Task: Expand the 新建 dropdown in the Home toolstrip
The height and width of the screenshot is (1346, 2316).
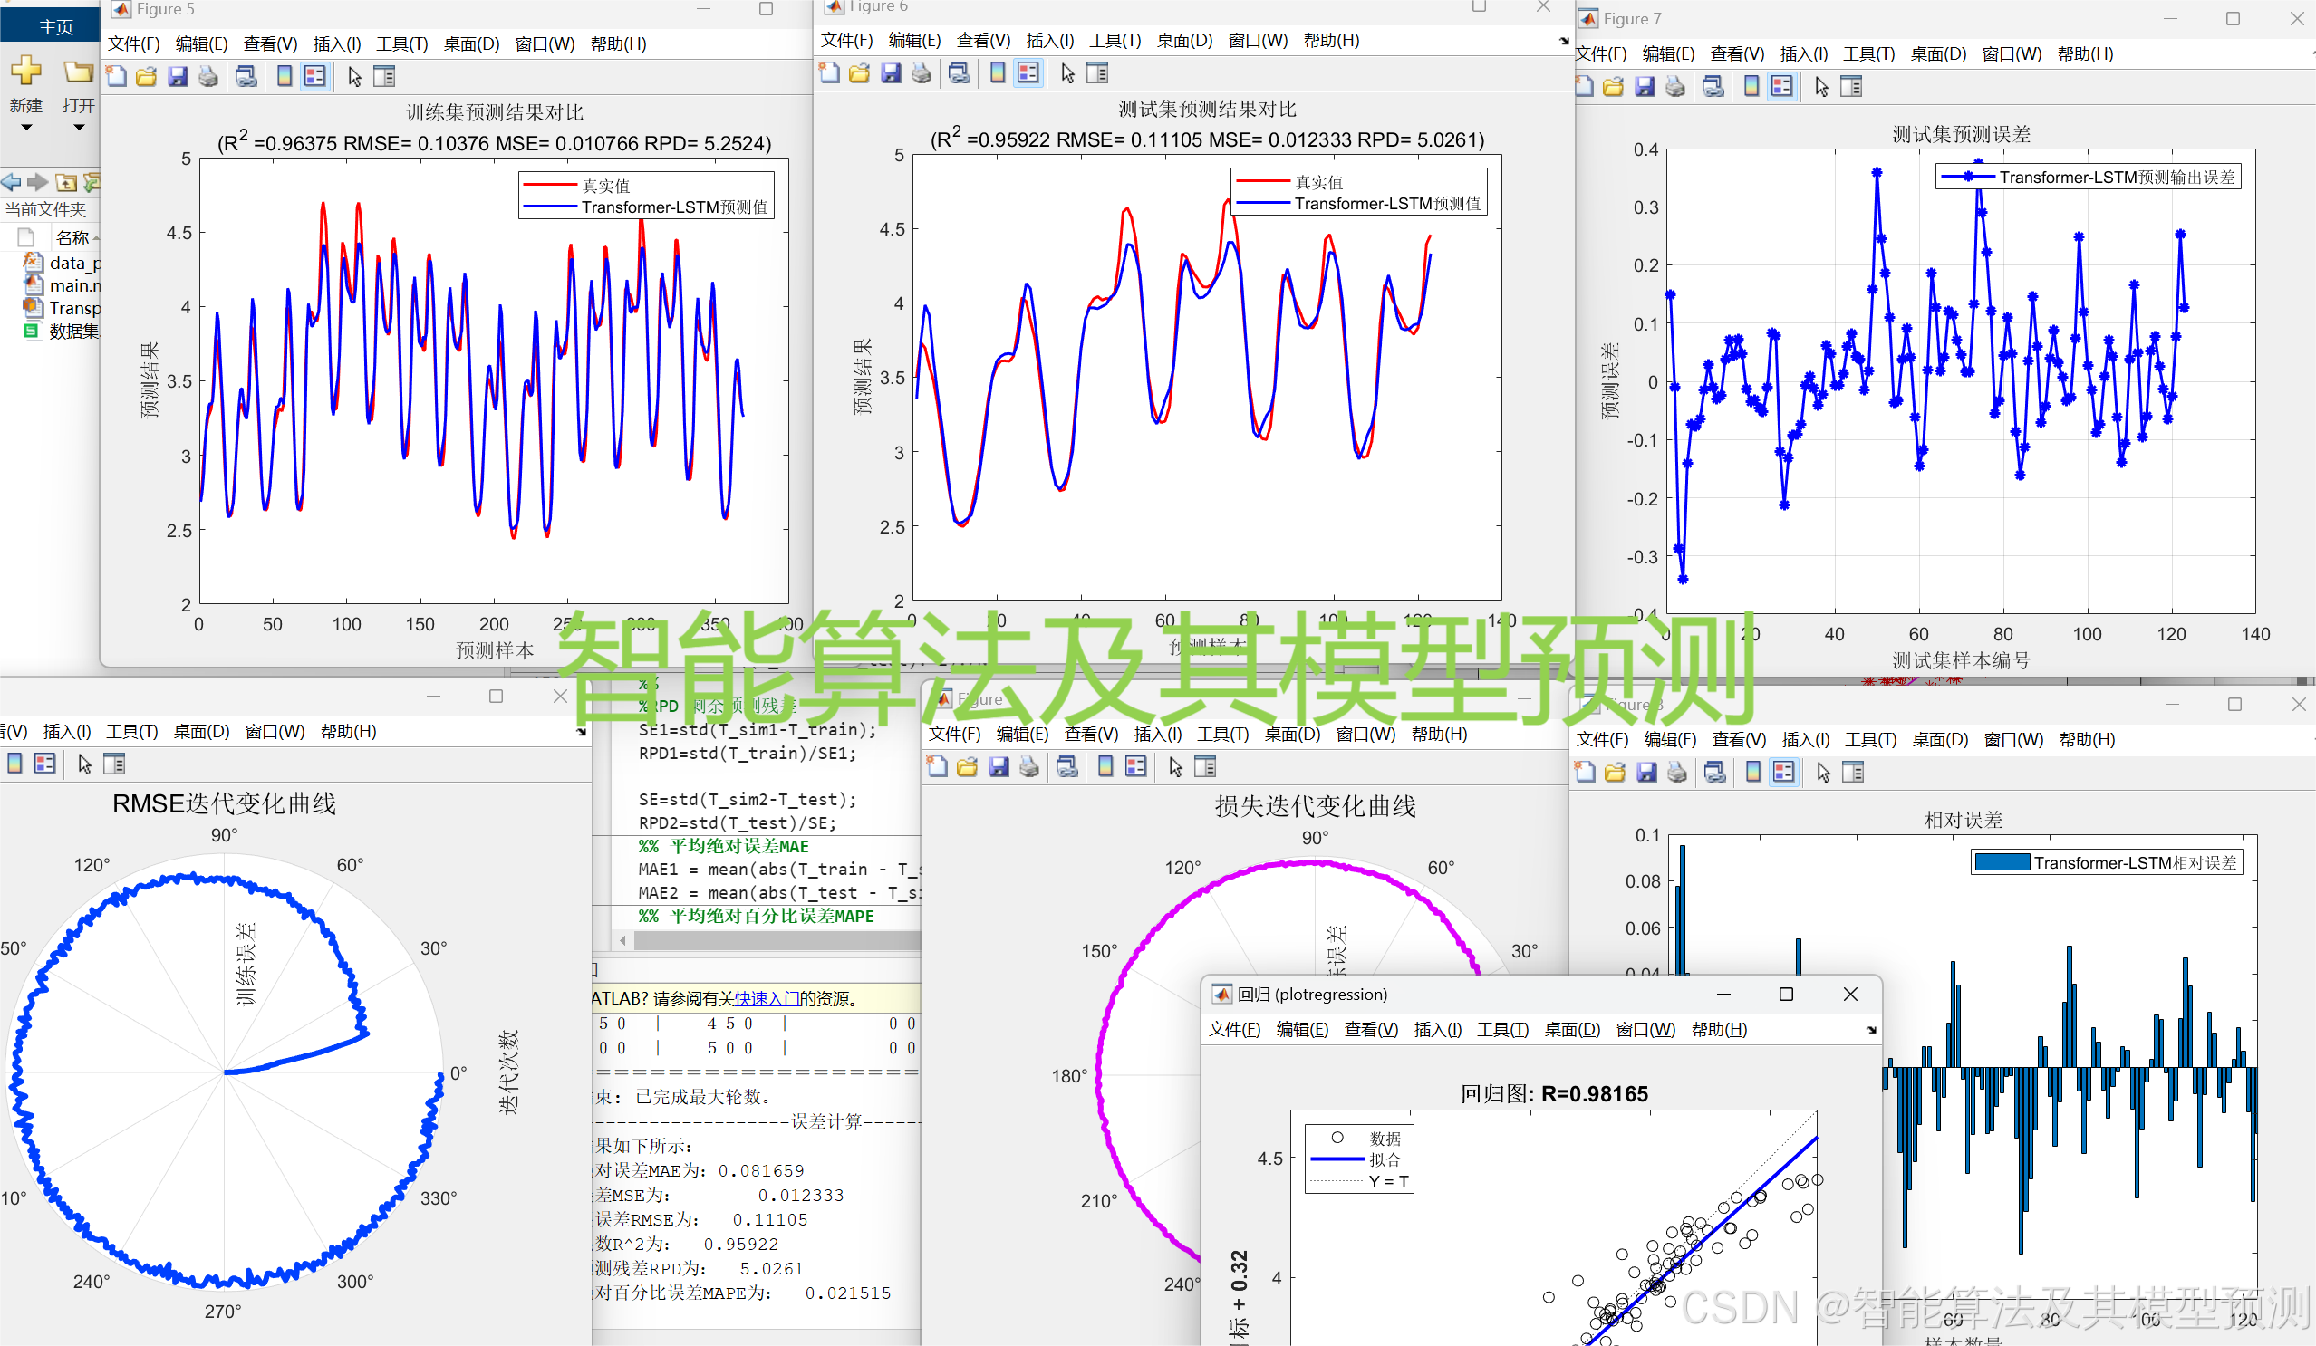Action: click(26, 126)
